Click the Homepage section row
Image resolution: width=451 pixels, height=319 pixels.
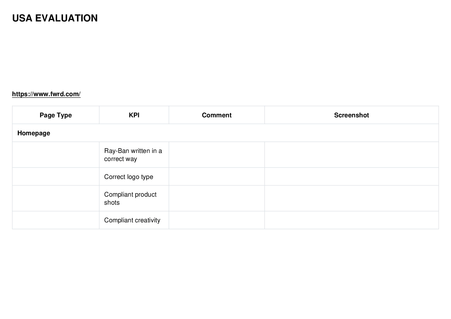225,133
